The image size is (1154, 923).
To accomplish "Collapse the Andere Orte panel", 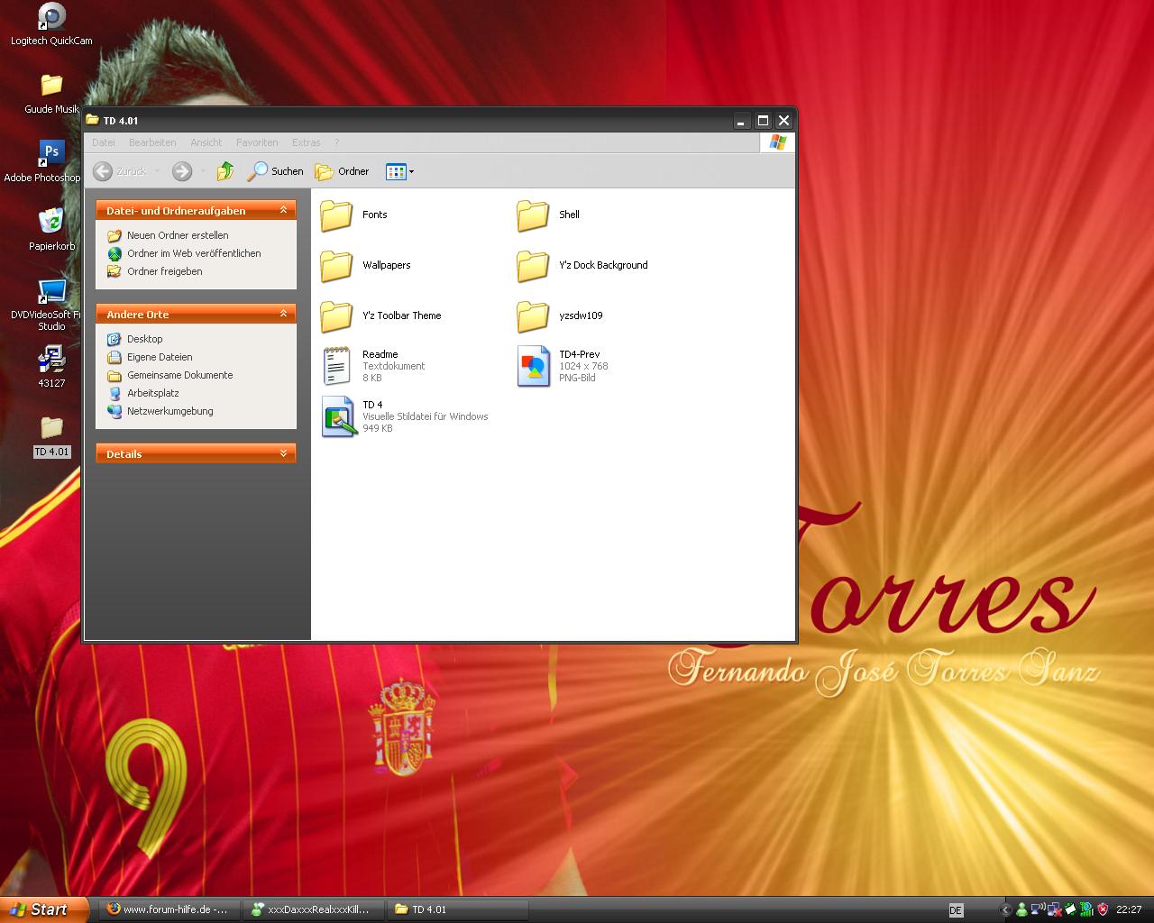I will (x=283, y=314).
